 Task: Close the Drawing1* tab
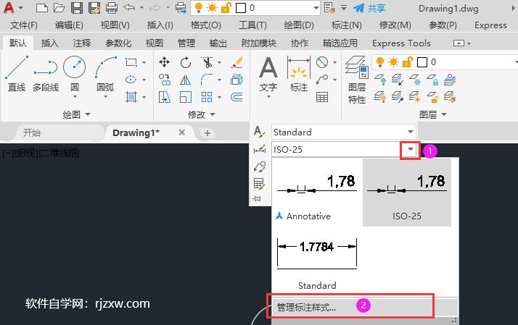click(x=181, y=132)
